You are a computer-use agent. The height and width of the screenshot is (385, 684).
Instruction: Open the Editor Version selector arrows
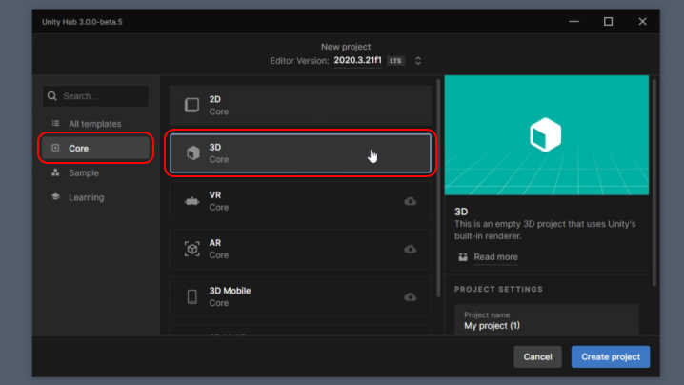418,61
